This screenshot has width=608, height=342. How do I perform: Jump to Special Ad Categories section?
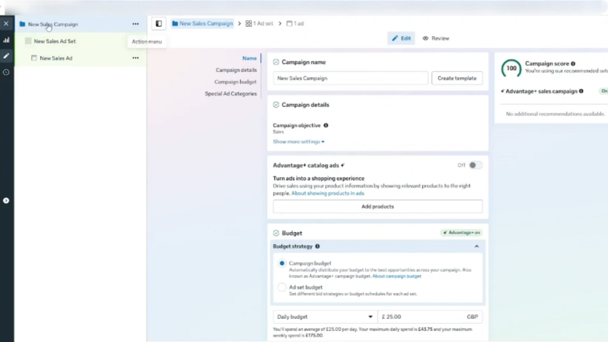tap(230, 94)
